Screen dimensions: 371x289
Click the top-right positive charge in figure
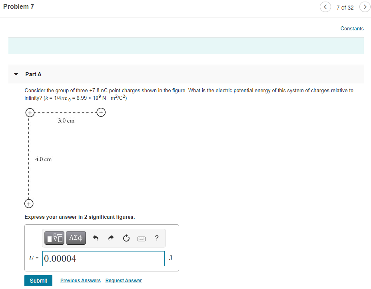101,112
